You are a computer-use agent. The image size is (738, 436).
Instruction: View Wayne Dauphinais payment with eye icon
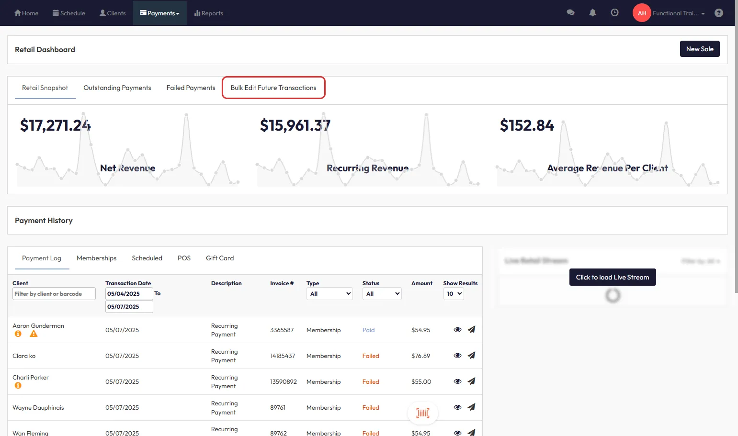click(457, 407)
